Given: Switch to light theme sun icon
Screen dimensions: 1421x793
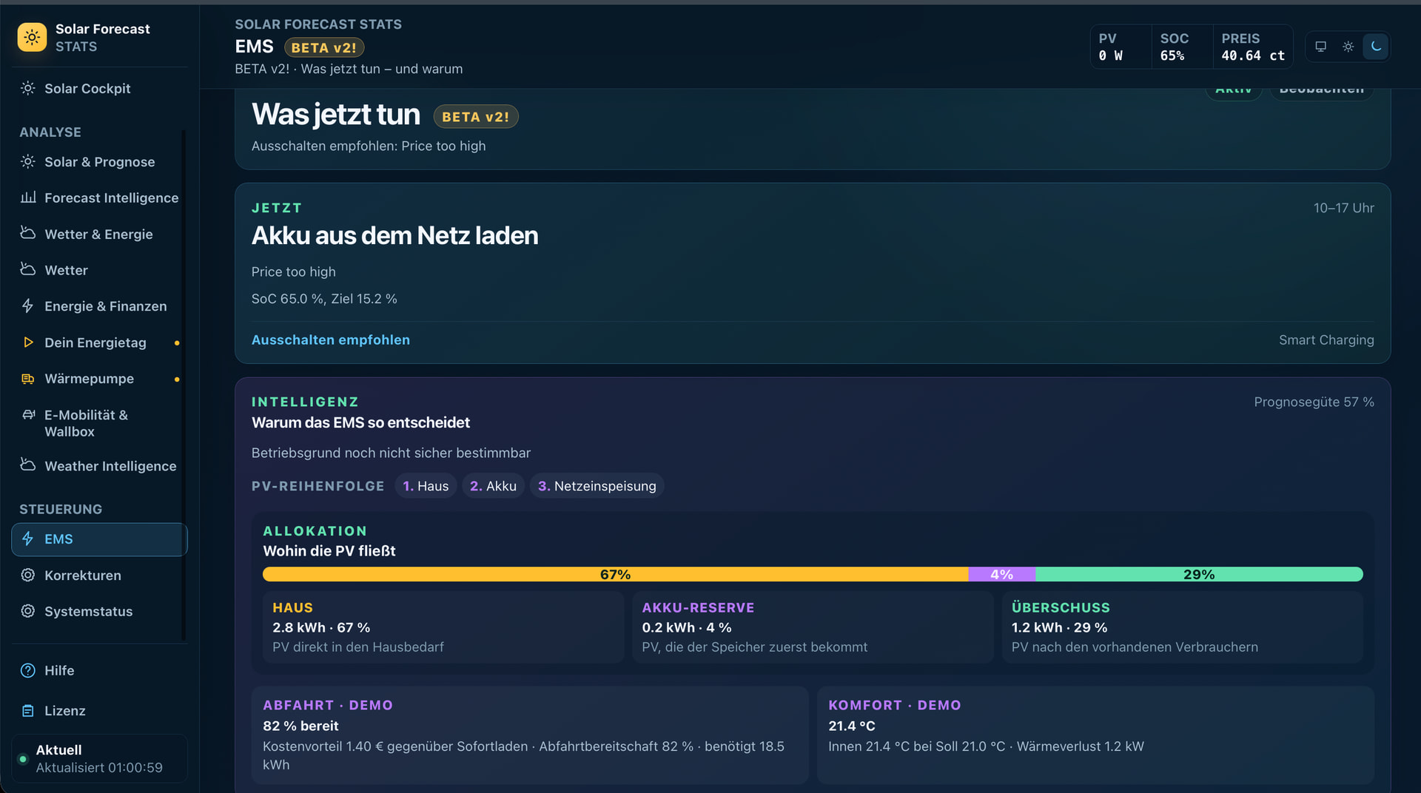Looking at the screenshot, I should coord(1348,47).
